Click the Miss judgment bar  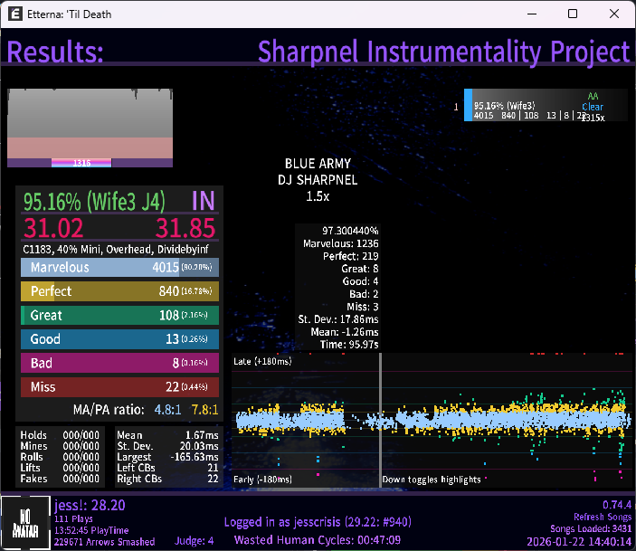click(119, 387)
